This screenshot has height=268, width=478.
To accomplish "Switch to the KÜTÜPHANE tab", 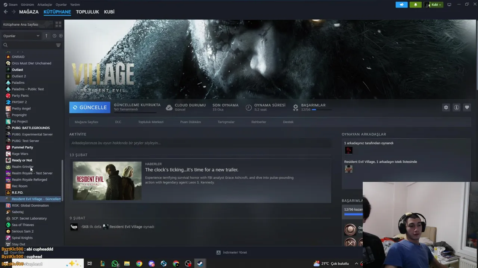I will click(x=57, y=12).
